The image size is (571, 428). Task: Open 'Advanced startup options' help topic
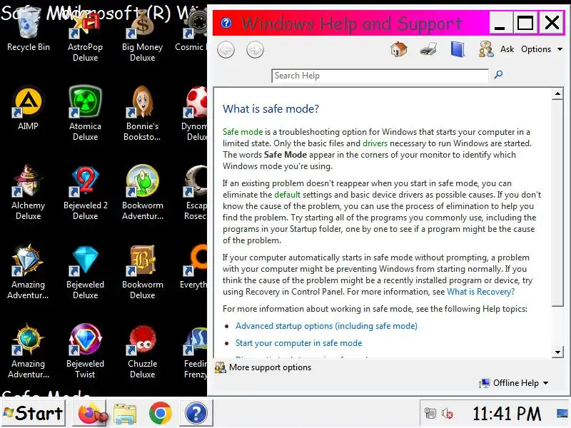[326, 326]
